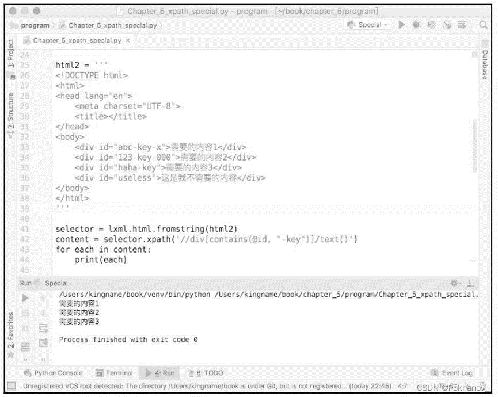Stop the running process in Run panel
Viewport: 498px width, 397px height.
pyautogui.click(x=24, y=312)
